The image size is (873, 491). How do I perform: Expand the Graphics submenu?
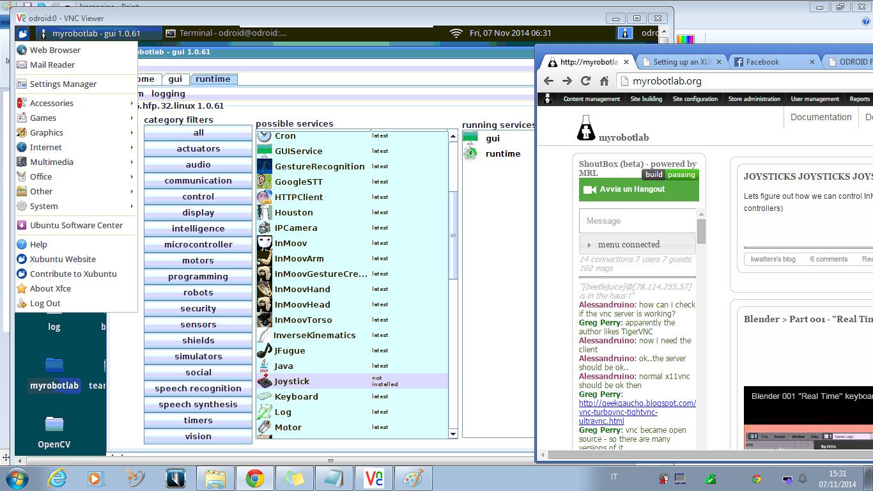tap(76, 132)
